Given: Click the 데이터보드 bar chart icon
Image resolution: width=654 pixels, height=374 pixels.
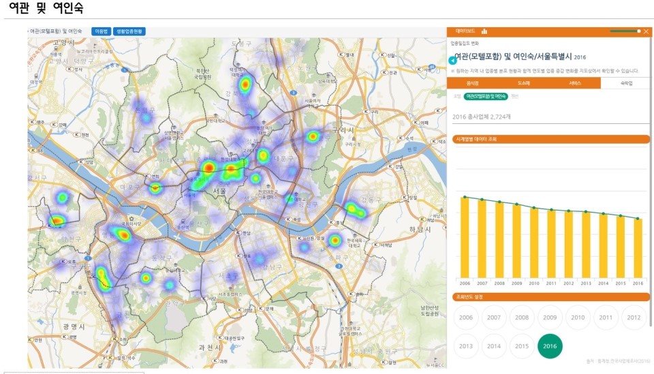Looking at the screenshot, I should click(x=484, y=31).
